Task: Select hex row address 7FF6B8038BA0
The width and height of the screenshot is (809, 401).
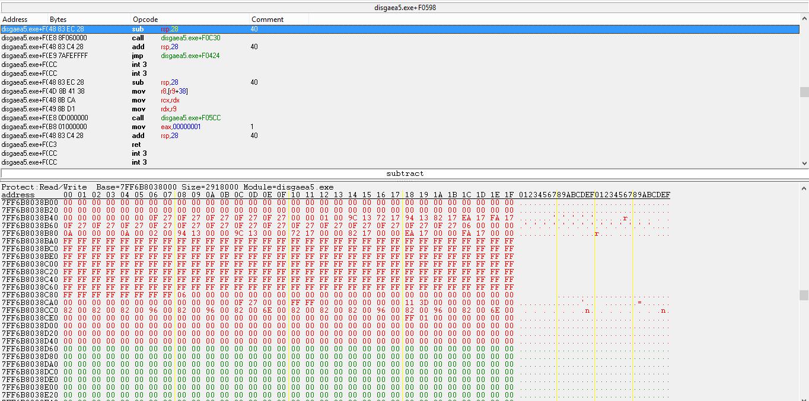Action: click(x=30, y=241)
